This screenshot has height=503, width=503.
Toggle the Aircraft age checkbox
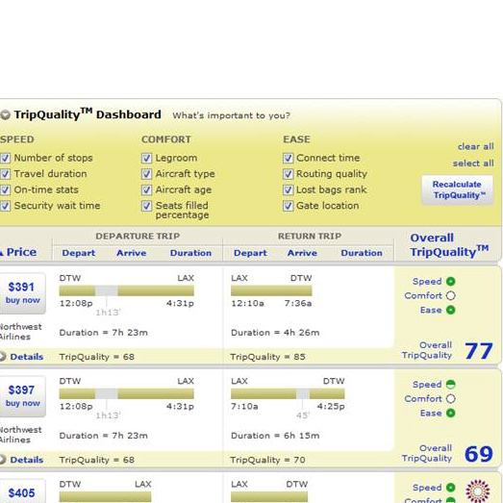coord(146,189)
